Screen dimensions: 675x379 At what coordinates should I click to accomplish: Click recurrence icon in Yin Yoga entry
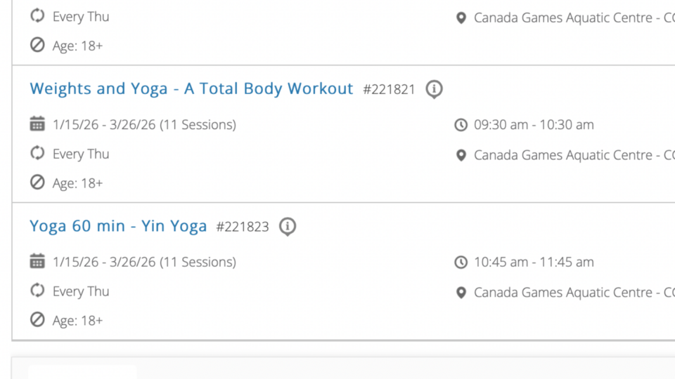(37, 291)
